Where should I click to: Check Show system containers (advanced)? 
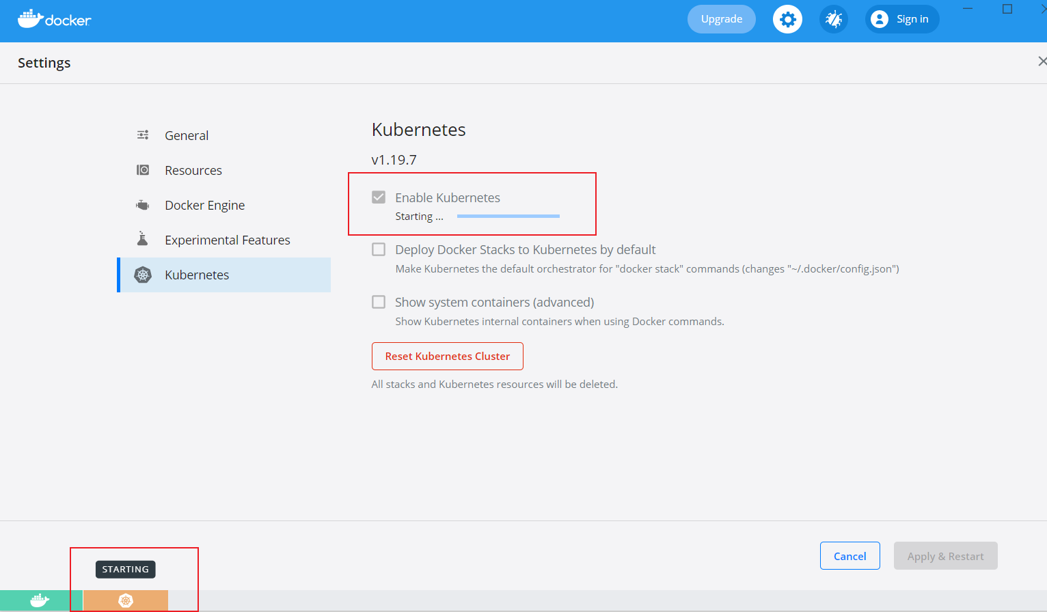379,302
